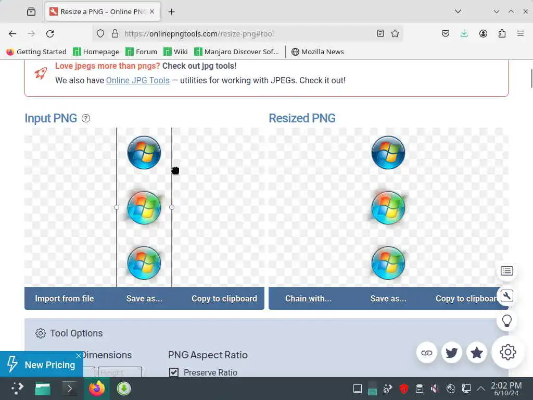Open Firefox tab overview icon
Screen dimensions: 533x400
tap(31, 11)
